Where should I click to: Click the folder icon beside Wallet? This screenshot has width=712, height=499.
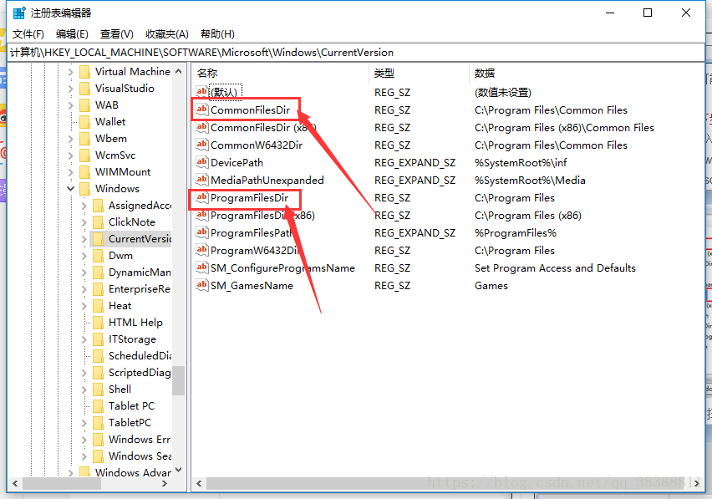tap(85, 121)
